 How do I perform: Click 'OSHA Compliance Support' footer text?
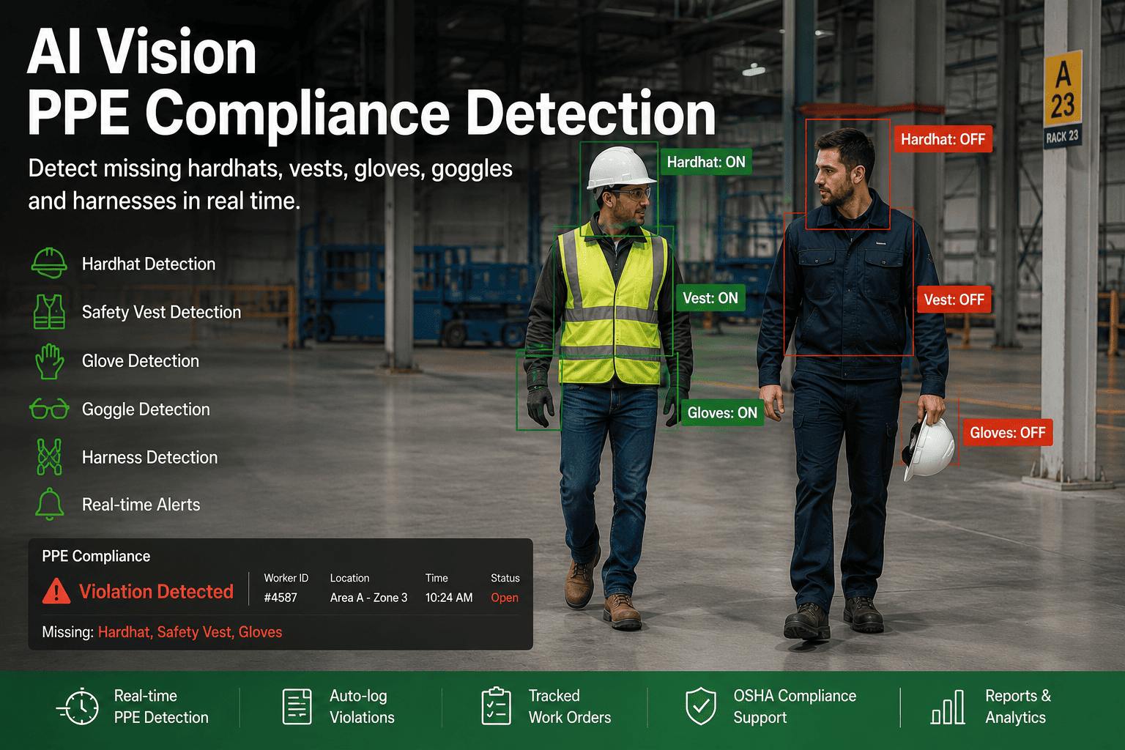(x=795, y=707)
